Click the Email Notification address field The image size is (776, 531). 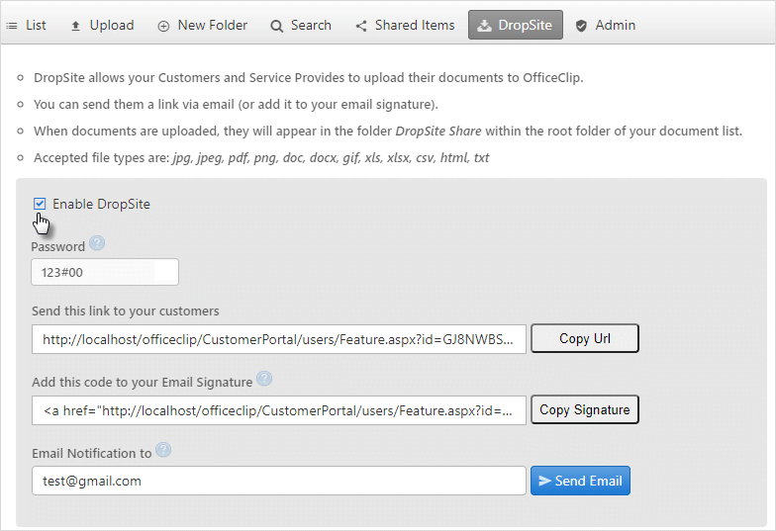(x=279, y=481)
